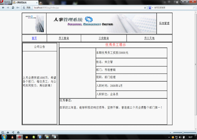Click the 优秀事迹 label
Image resolution: width=197 pixels, height=140 pixels.
click(x=66, y=101)
